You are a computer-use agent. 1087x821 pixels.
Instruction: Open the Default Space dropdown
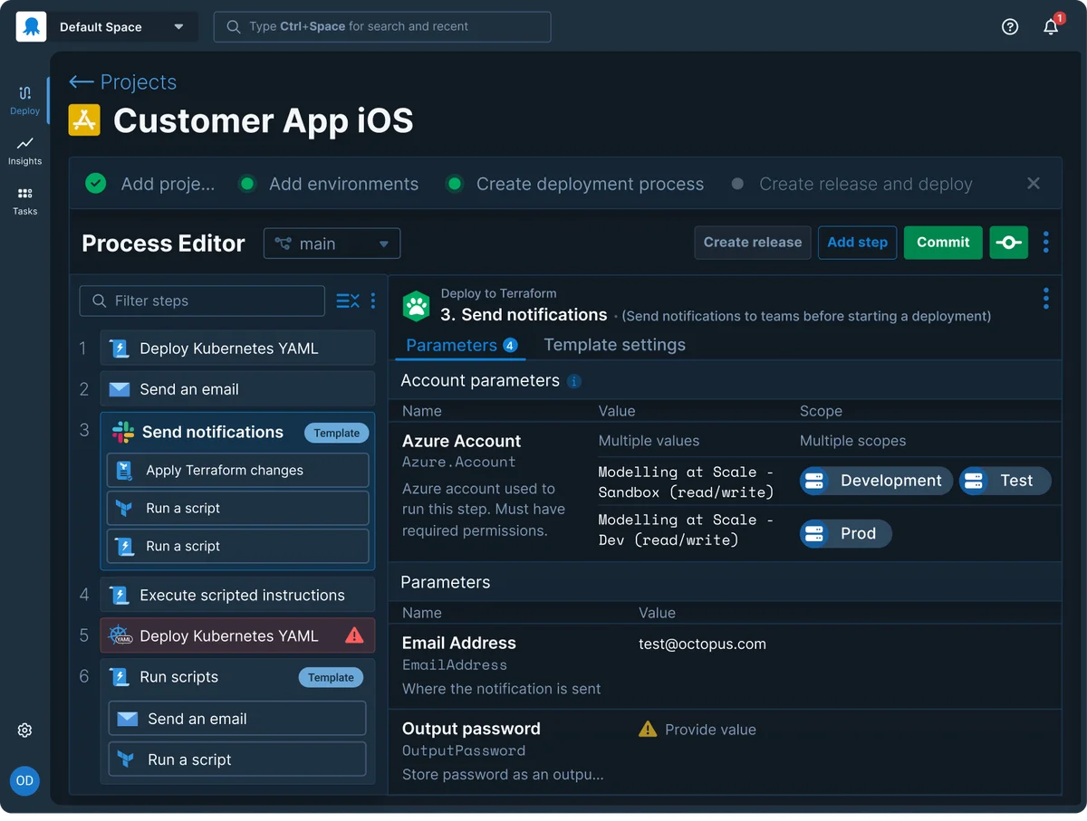(x=122, y=27)
